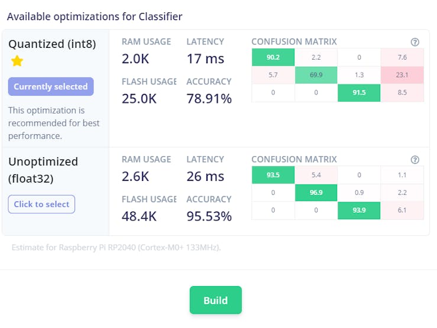Click the 90.2 cell in Quantized matrix

point(273,57)
